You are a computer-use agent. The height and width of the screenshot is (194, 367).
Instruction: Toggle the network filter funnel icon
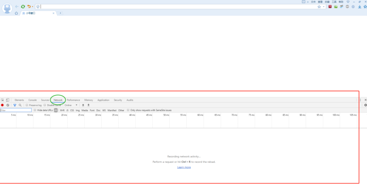coord(15,105)
